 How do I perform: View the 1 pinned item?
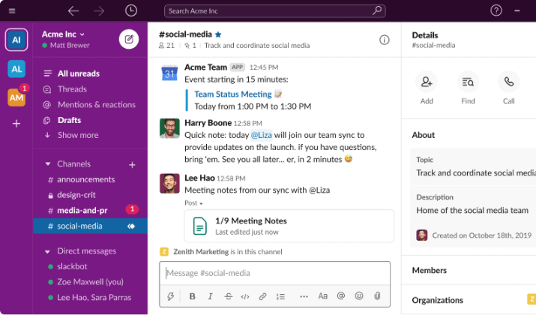[190, 46]
